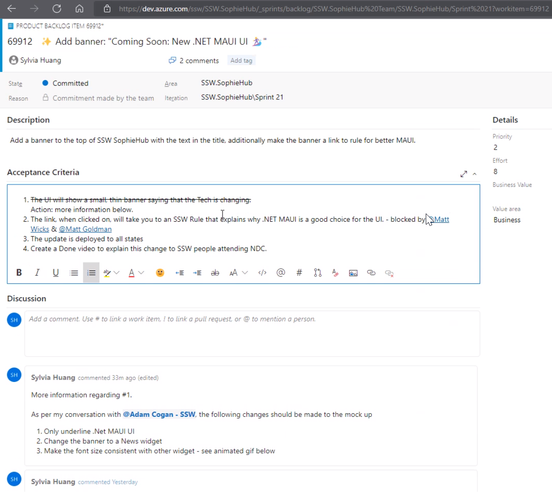Maximize the Acceptance Criteria editor

(x=464, y=174)
